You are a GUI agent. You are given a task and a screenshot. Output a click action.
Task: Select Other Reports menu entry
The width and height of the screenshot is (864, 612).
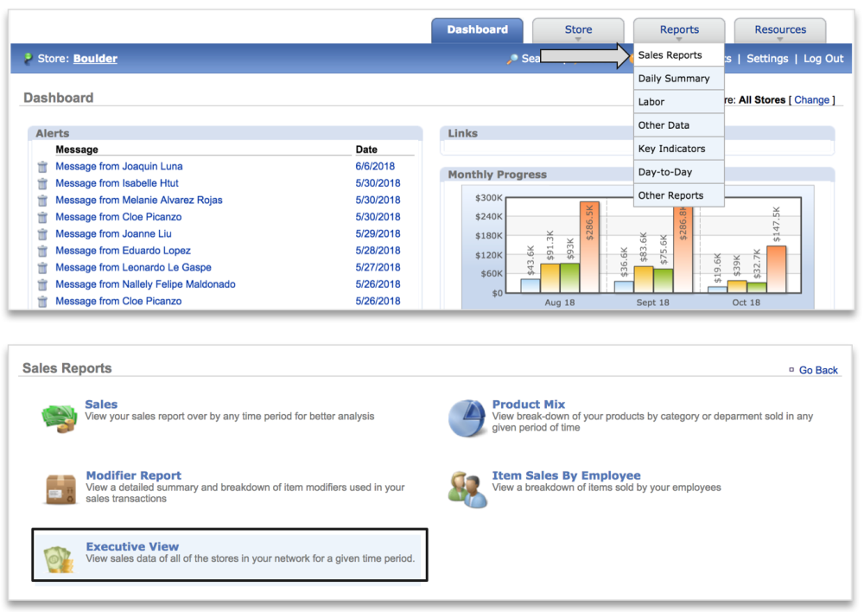coord(679,195)
